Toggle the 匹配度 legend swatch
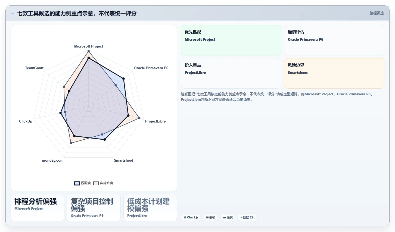The image size is (395, 232). (x=77, y=183)
